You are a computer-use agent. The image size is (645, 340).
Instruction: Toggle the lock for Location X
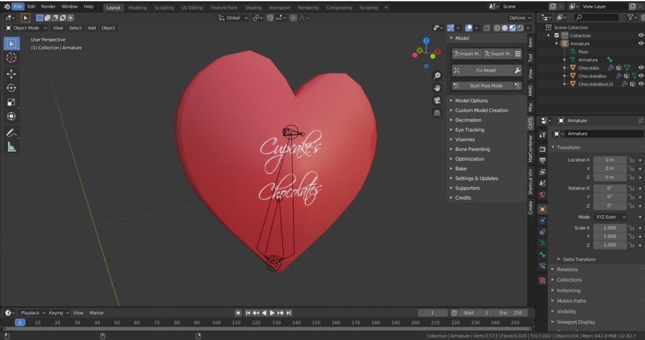pyautogui.click(x=631, y=160)
